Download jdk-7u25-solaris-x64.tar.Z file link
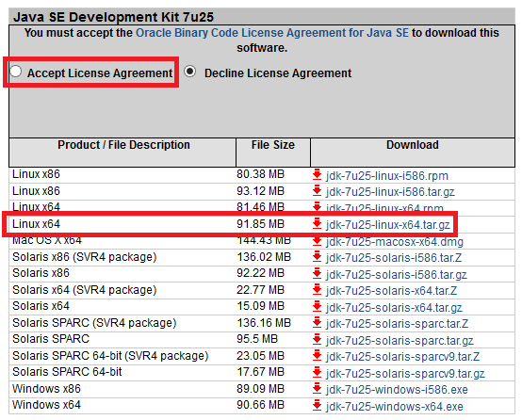This screenshot has width=522, height=420. [391, 291]
